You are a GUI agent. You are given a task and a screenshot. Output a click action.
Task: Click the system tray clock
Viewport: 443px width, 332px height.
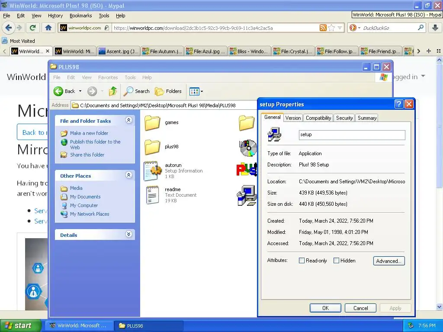[x=427, y=326]
